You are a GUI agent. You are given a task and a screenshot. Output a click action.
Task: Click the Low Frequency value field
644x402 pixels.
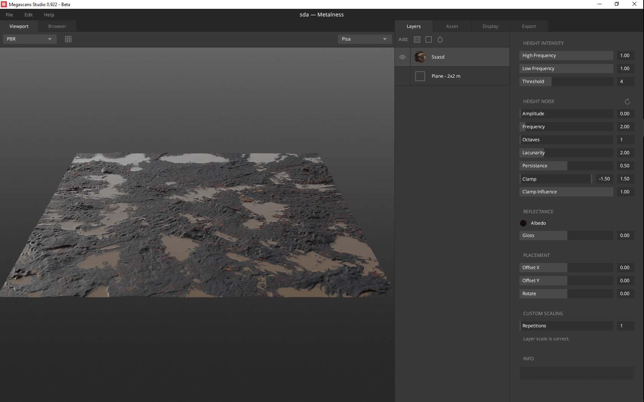[626, 69]
